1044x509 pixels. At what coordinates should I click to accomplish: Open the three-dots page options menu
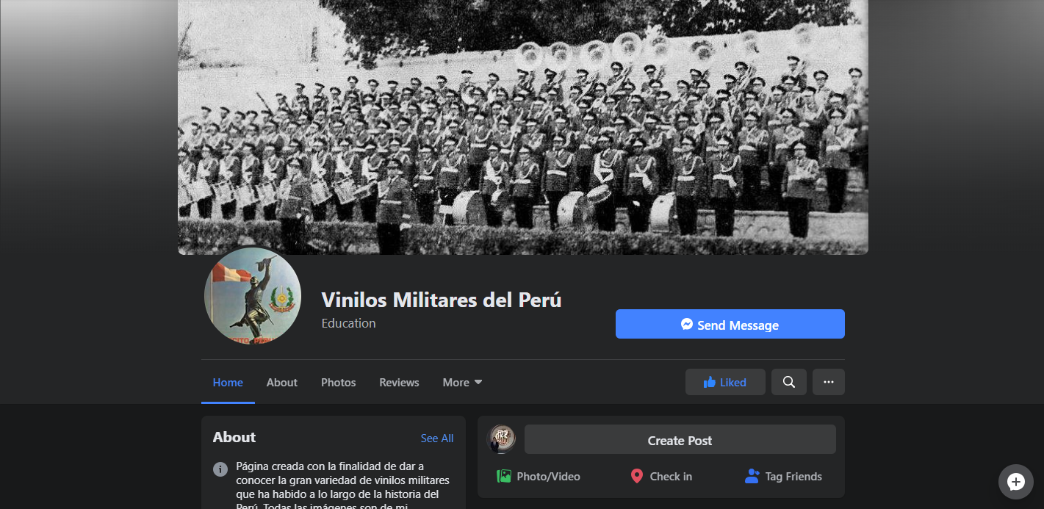[x=829, y=382]
